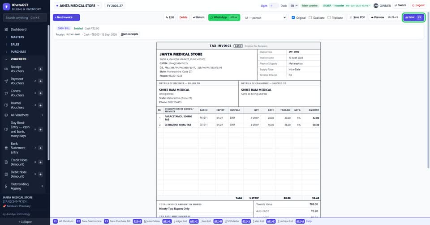This screenshot has height=225, width=430.
Task: Click the FY 2026-27 financial year chip
Action: coord(115,5)
